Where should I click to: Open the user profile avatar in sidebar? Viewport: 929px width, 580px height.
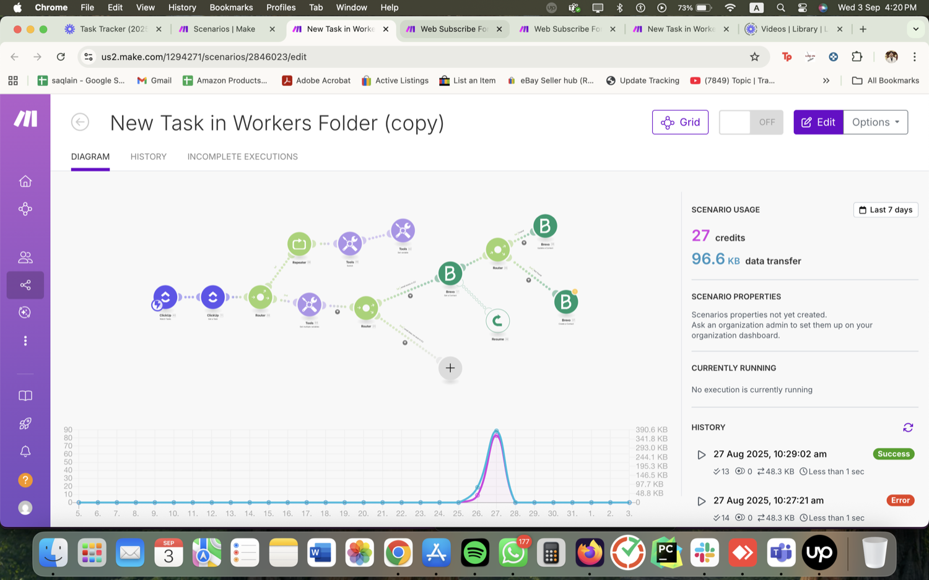tap(25, 508)
